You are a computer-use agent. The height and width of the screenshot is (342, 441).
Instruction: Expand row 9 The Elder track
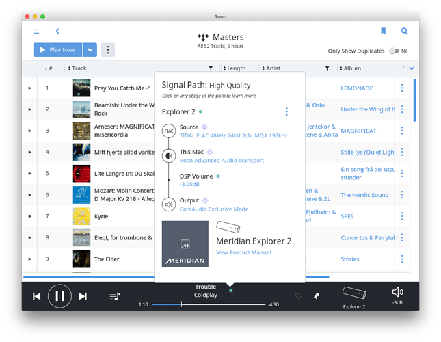(x=29, y=259)
